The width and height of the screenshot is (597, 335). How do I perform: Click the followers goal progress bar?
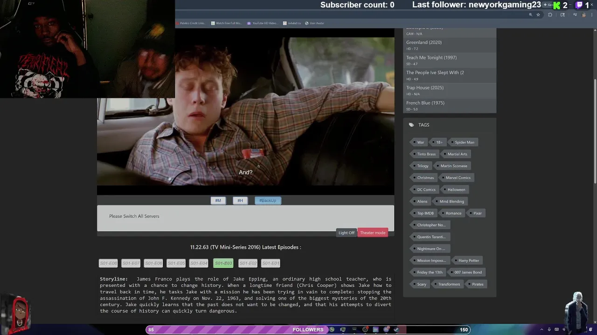coord(308,329)
